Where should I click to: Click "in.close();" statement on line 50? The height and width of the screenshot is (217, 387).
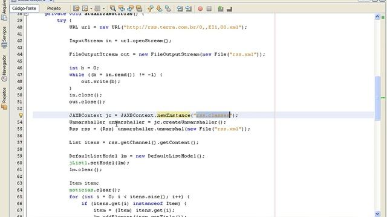click(85, 95)
